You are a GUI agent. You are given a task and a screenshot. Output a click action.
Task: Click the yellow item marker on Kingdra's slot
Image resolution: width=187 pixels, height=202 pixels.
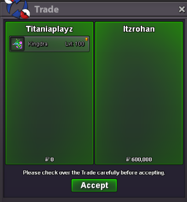pyautogui.click(x=87, y=39)
